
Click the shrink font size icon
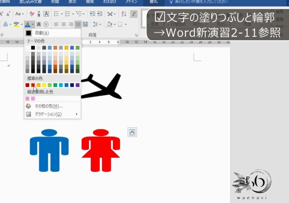[x=8, y=14]
